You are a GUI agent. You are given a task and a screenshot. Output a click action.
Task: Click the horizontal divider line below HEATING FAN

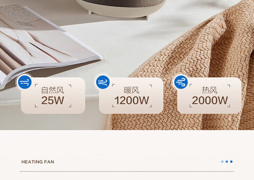click(x=127, y=172)
